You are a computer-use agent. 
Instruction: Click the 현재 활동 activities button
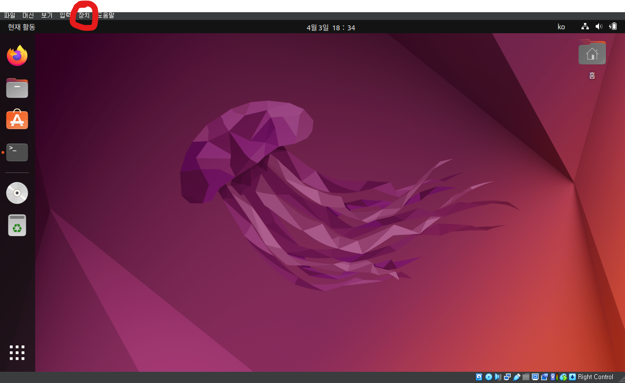[22, 27]
